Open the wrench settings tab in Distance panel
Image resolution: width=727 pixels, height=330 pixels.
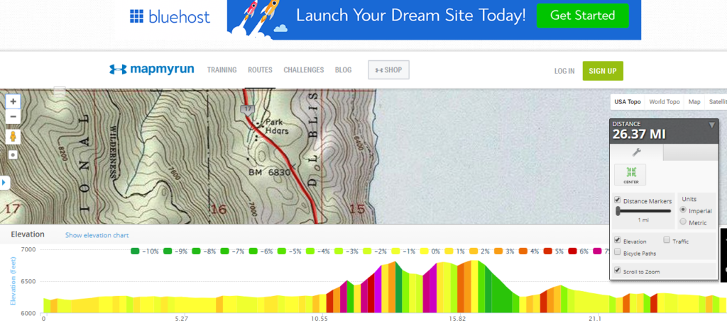[636, 152]
